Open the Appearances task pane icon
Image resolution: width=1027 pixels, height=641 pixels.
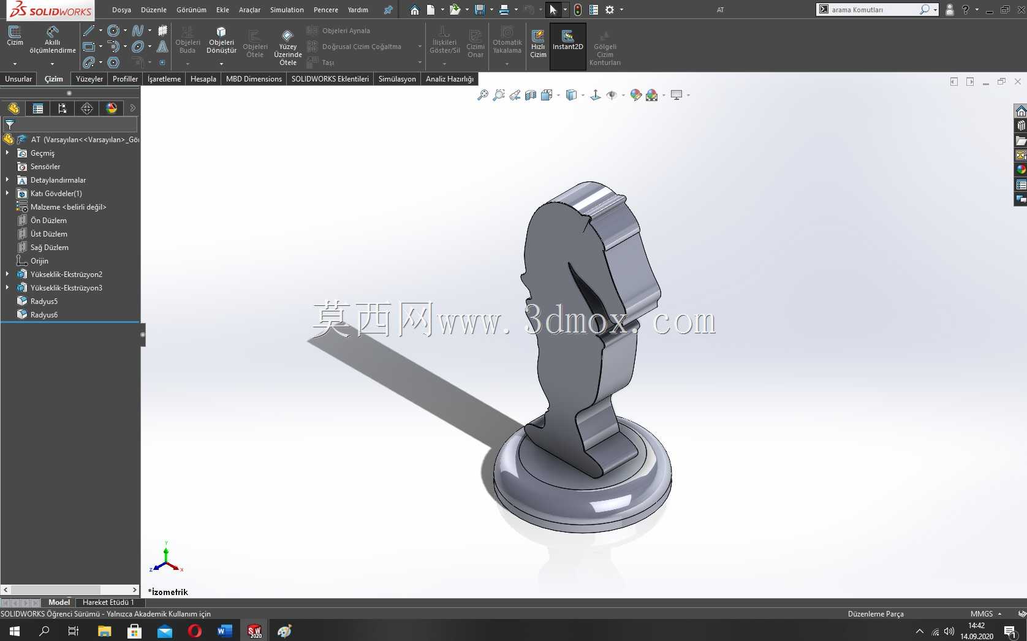[x=1021, y=170]
